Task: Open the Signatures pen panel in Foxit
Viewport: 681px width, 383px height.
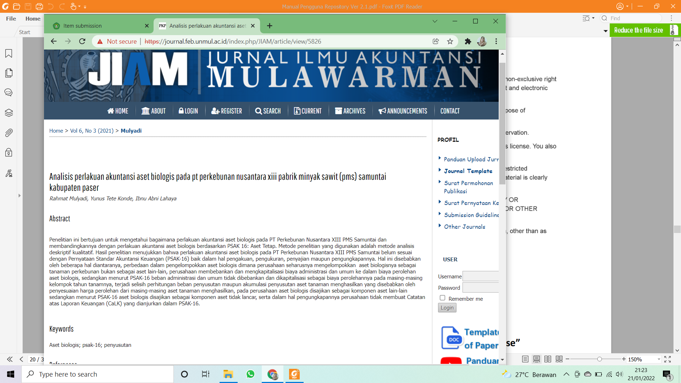Action: coord(9,173)
